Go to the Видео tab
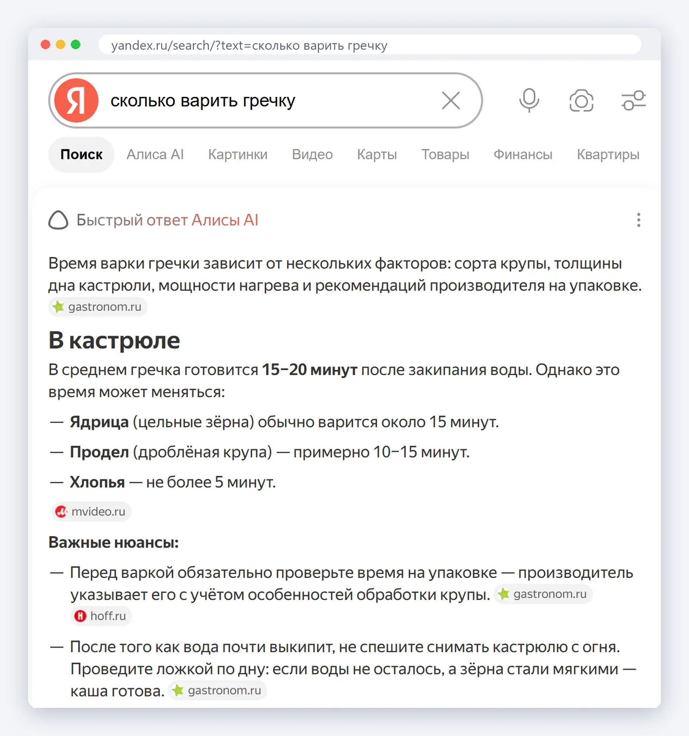Screen dimensions: 689x736 coord(312,155)
